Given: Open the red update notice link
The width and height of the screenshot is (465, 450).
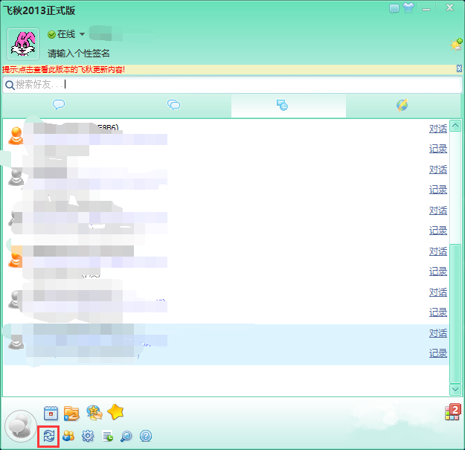Looking at the screenshot, I should pos(63,70).
